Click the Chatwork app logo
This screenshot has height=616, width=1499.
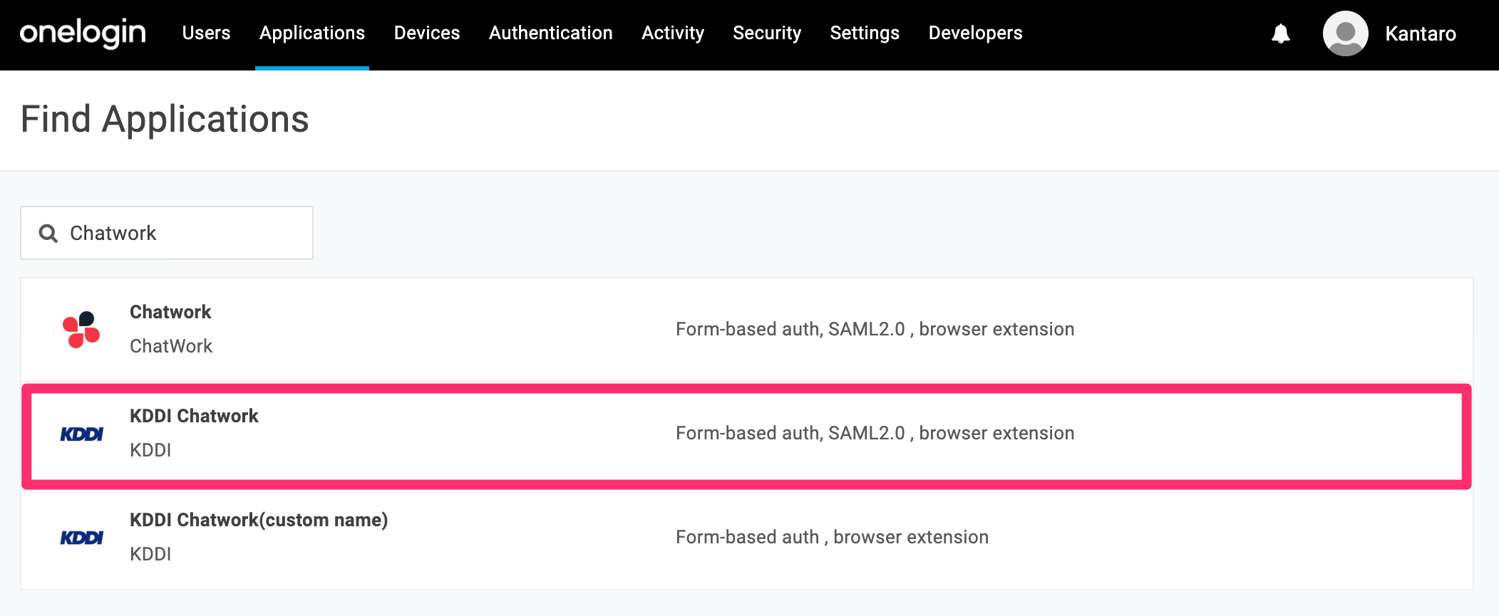[x=81, y=330]
